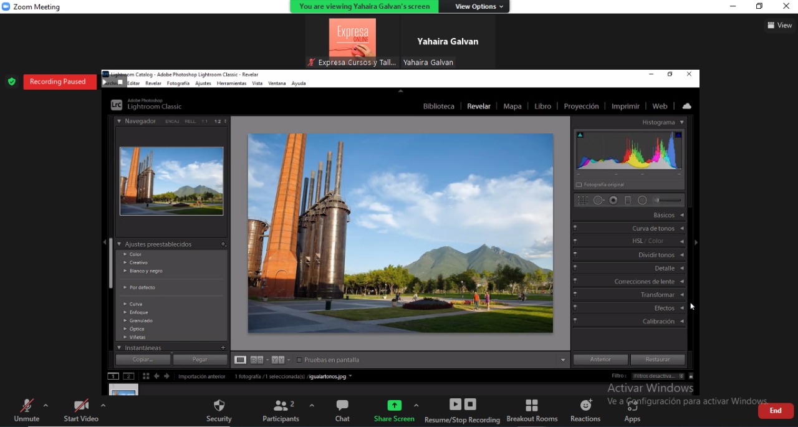Viewport: 798px width, 427px height.
Task: Switch to Y|Y before/after split view
Action: pos(278,360)
